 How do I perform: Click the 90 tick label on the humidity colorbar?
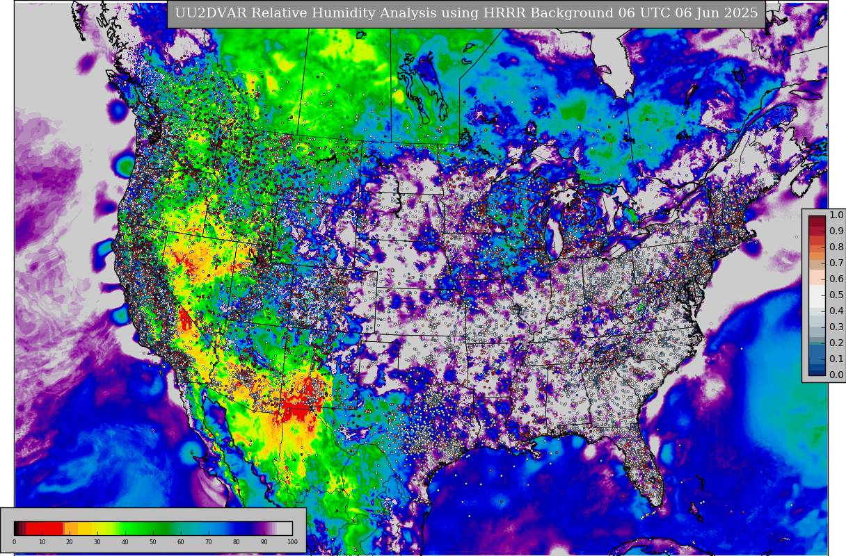(x=264, y=542)
